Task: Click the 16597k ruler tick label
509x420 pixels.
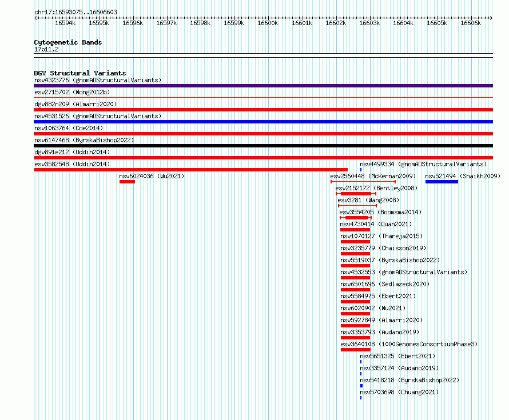Action: (166, 23)
